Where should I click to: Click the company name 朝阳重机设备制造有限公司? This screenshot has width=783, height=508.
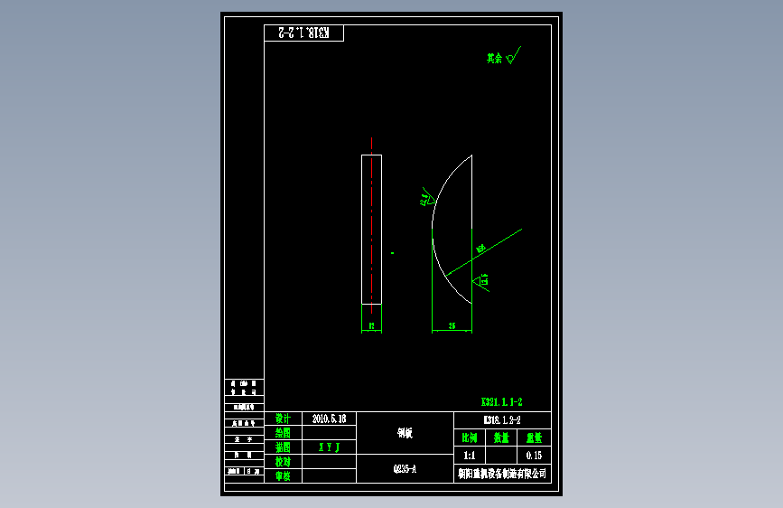point(502,474)
